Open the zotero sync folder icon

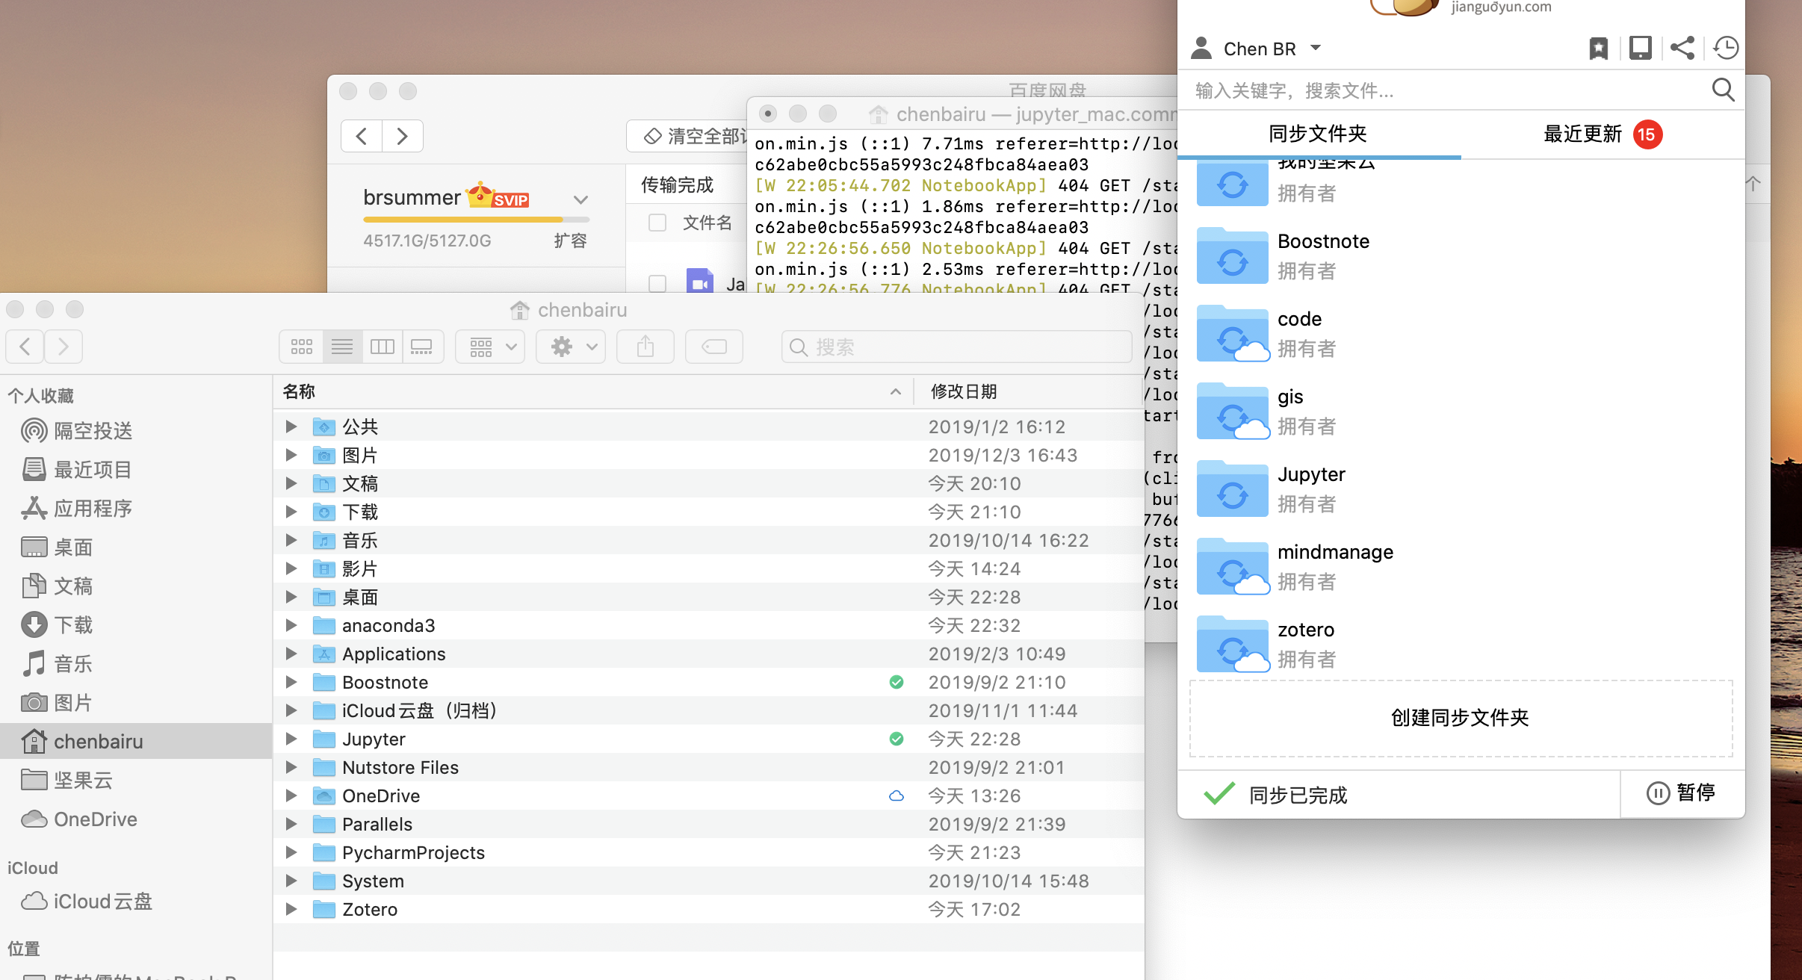1233,644
